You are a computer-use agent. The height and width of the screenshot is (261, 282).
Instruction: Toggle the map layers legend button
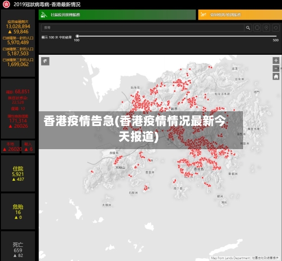pos(45,61)
